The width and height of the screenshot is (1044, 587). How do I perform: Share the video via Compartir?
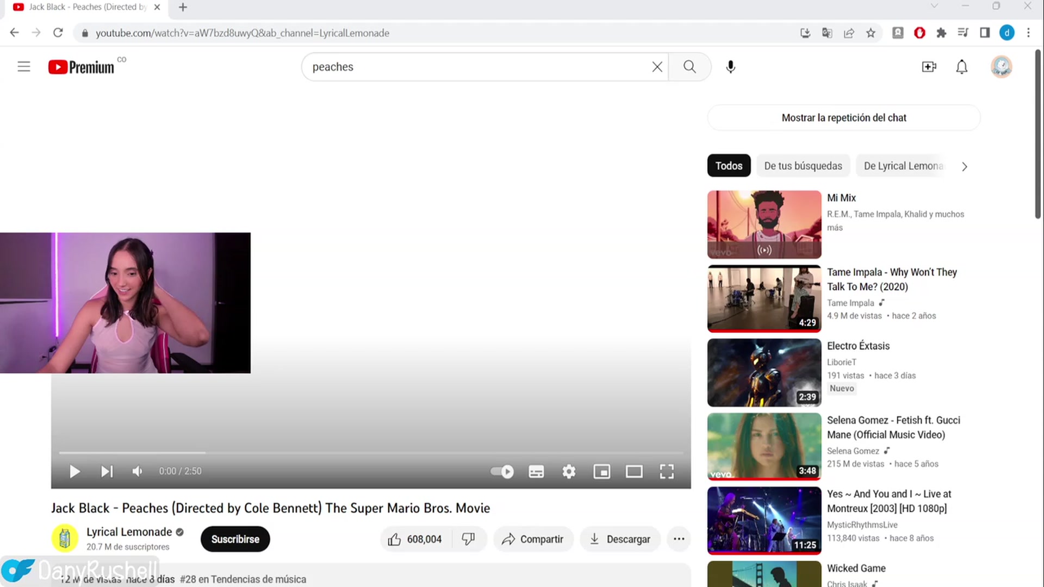533,539
